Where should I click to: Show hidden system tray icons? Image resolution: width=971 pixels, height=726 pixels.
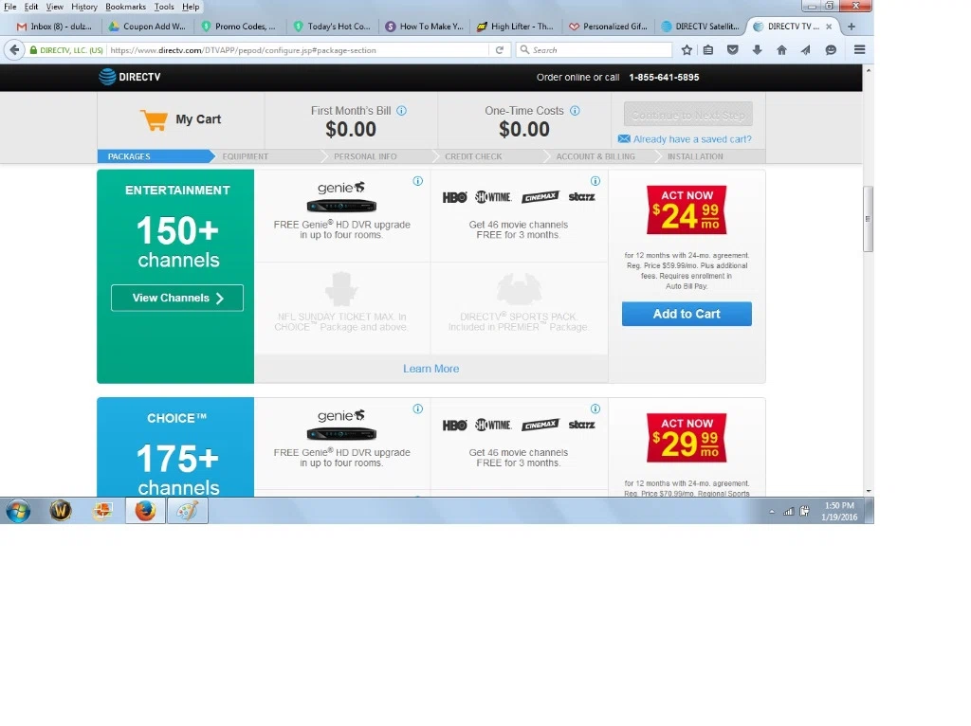[772, 512]
